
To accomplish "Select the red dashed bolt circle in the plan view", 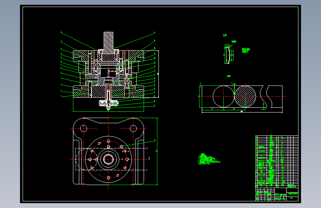I will pyautogui.click(x=108, y=159).
